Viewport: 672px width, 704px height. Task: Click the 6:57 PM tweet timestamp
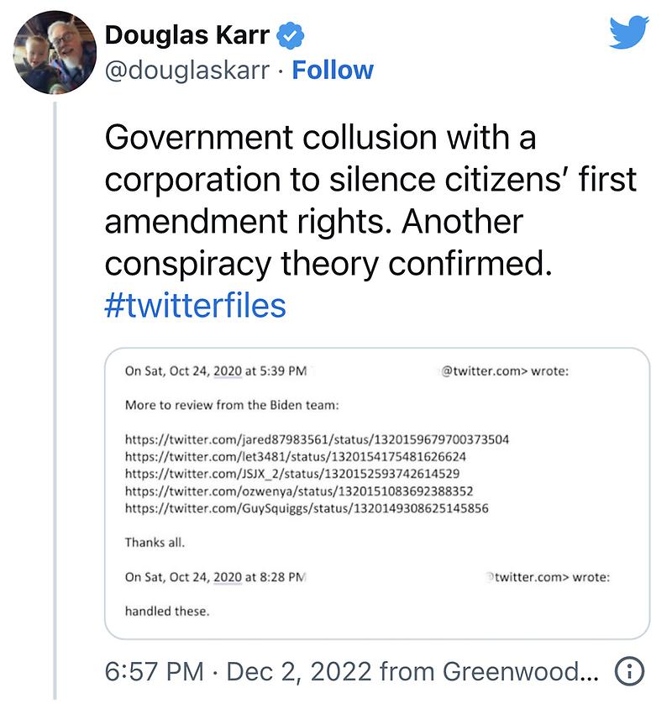[x=154, y=672]
